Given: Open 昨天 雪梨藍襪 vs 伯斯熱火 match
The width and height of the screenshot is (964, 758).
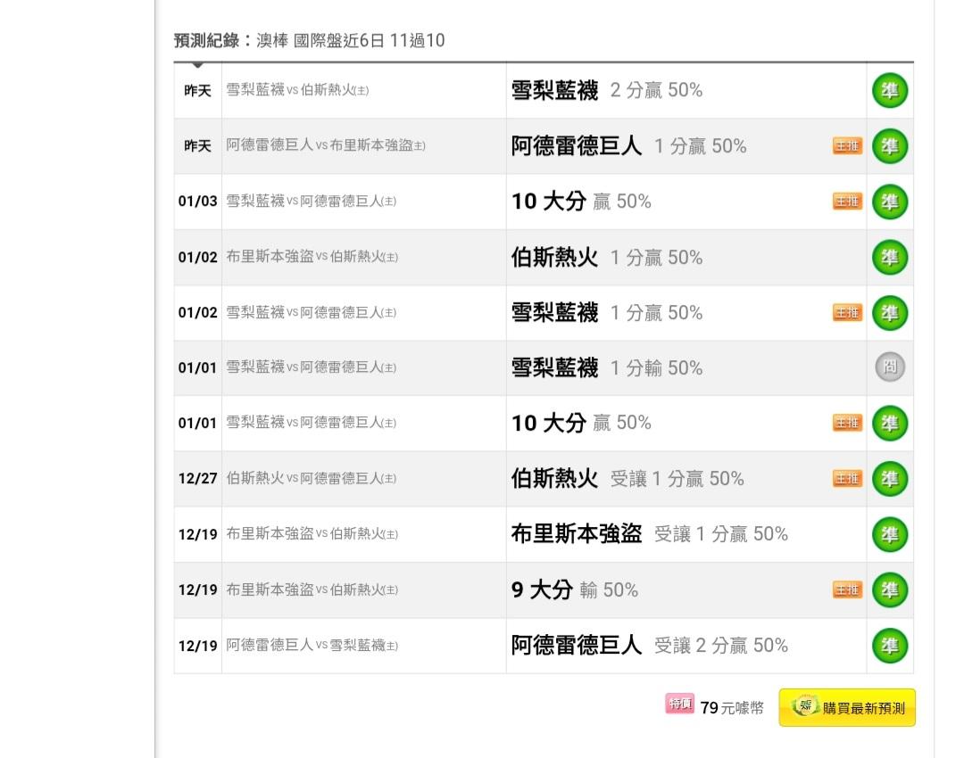Looking at the screenshot, I should [x=297, y=90].
